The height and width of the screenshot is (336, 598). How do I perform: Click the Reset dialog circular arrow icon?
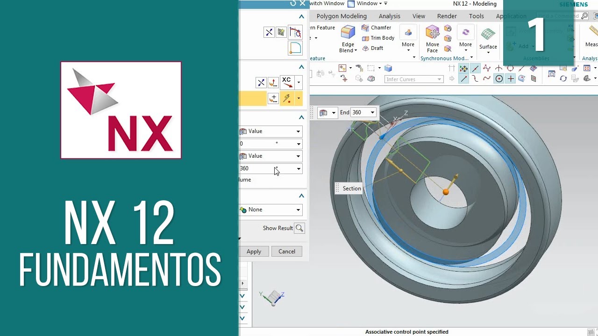coord(293,3)
